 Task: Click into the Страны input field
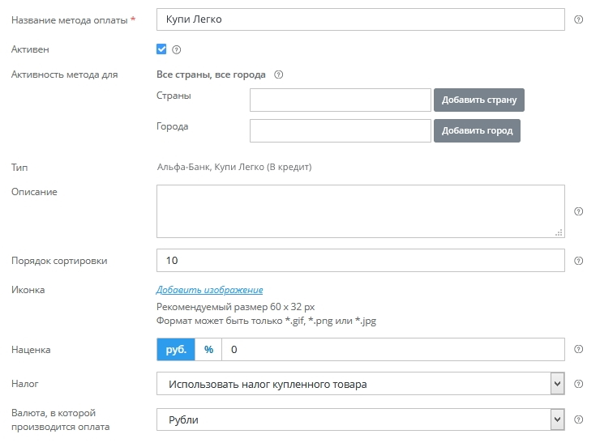click(x=340, y=100)
